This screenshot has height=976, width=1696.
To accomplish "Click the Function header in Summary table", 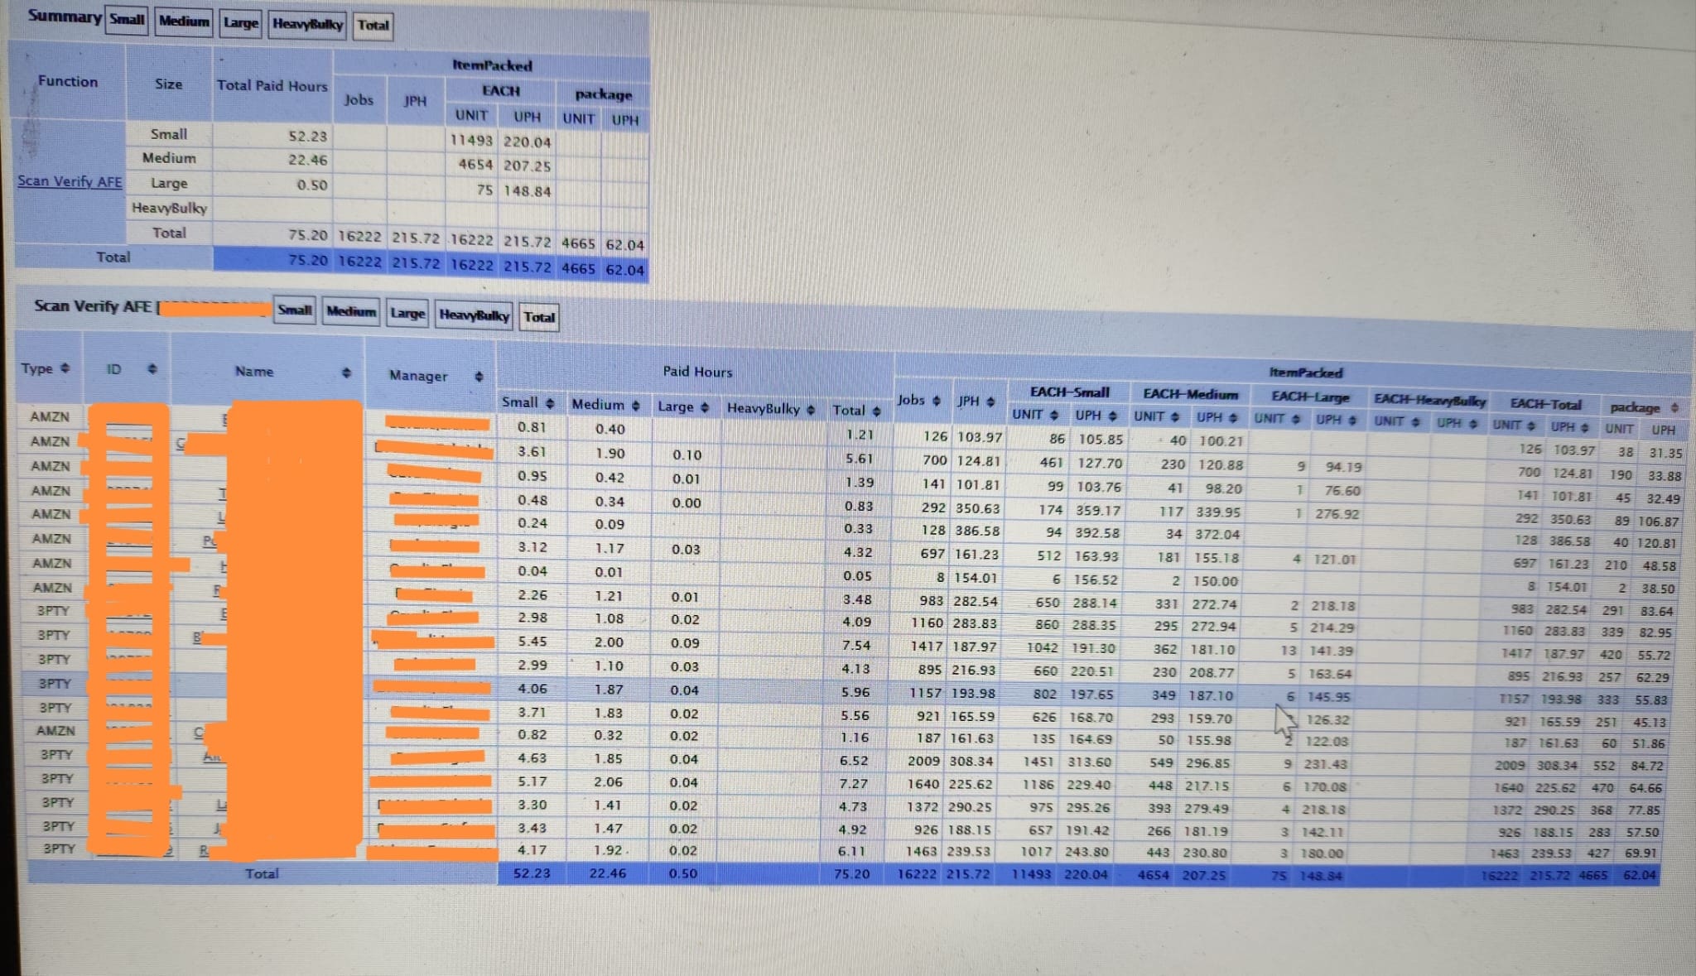I will coord(68,81).
